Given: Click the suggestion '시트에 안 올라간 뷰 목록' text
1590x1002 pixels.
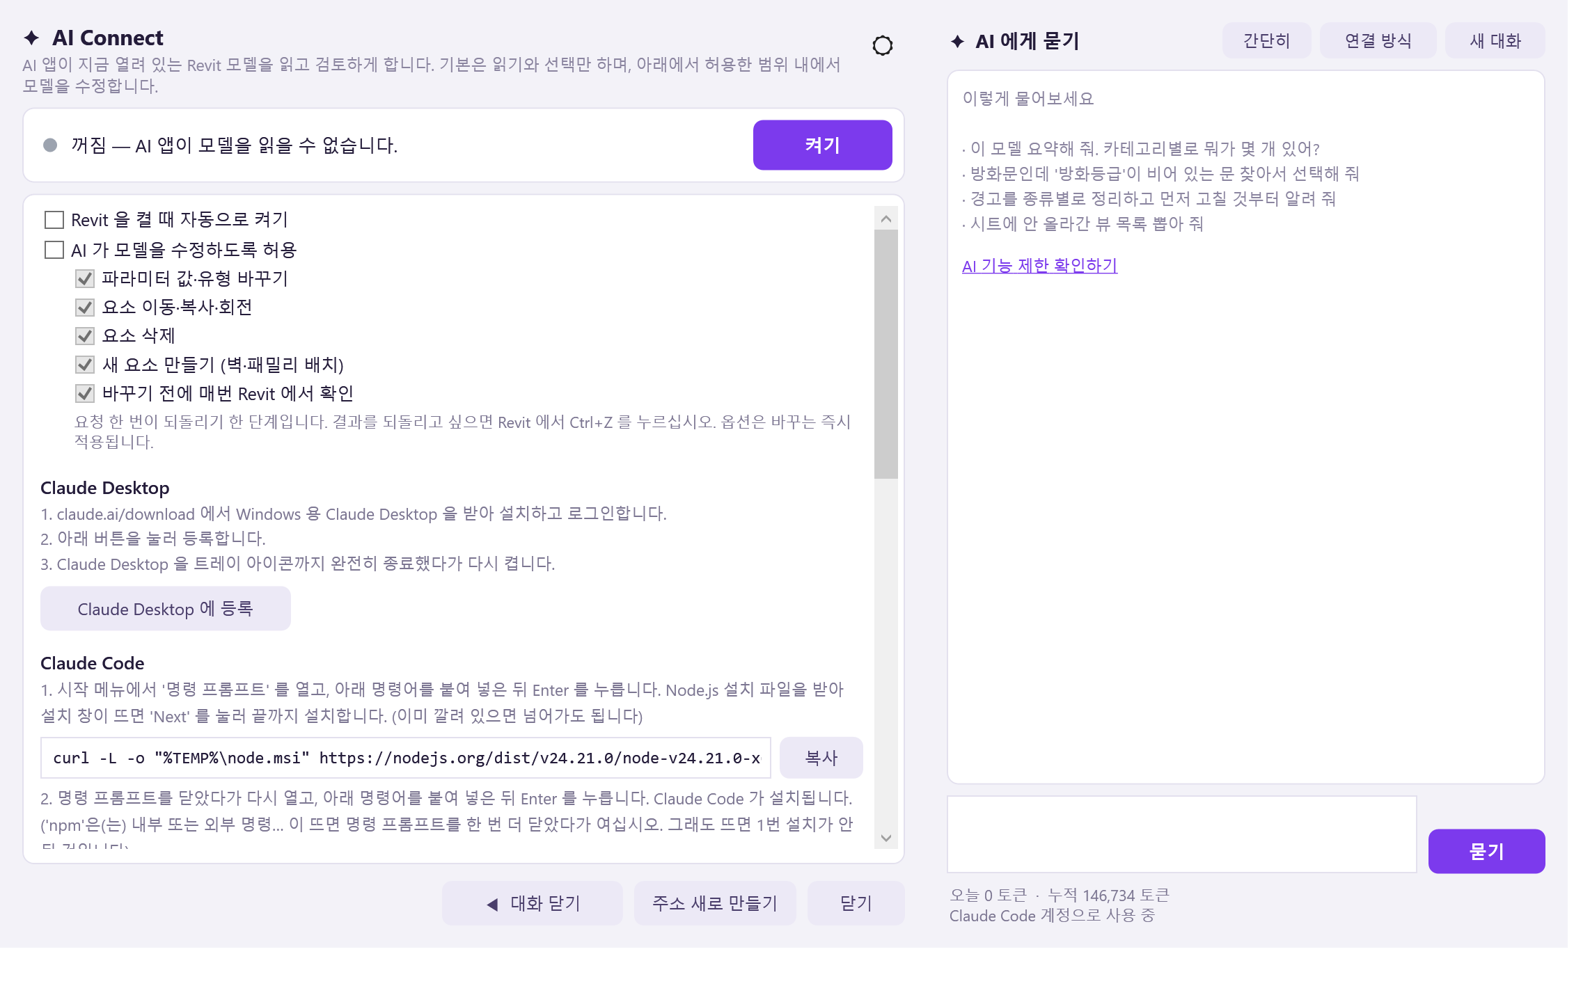Looking at the screenshot, I should [x=1083, y=224].
